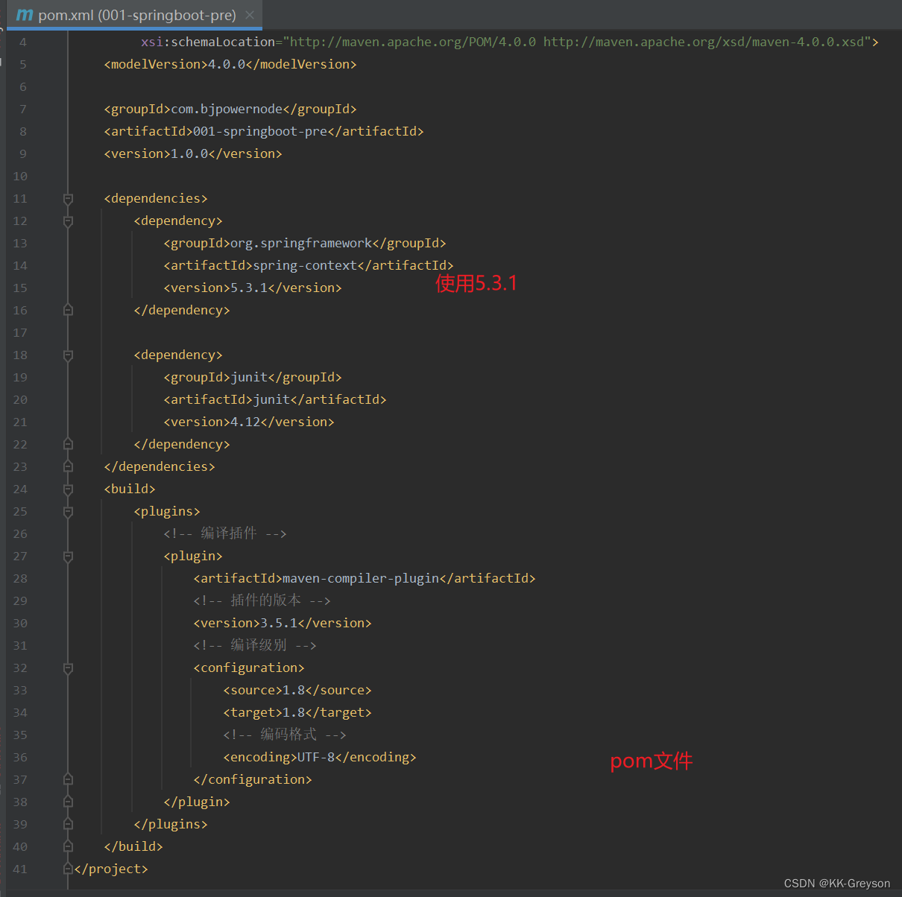Click fold end marker beside </plugins>
Image resolution: width=902 pixels, height=897 pixels.
point(68,824)
